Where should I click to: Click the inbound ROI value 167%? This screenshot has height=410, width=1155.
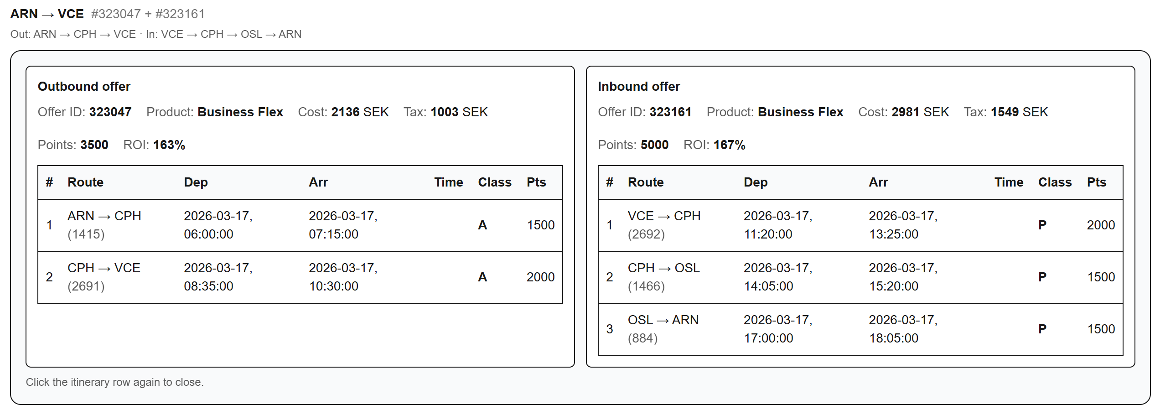[x=729, y=145]
